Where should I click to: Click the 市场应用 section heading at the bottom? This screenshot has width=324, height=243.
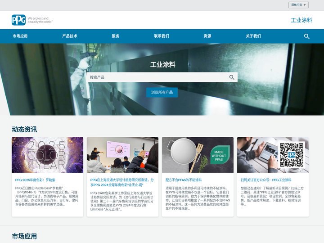pos(24,236)
